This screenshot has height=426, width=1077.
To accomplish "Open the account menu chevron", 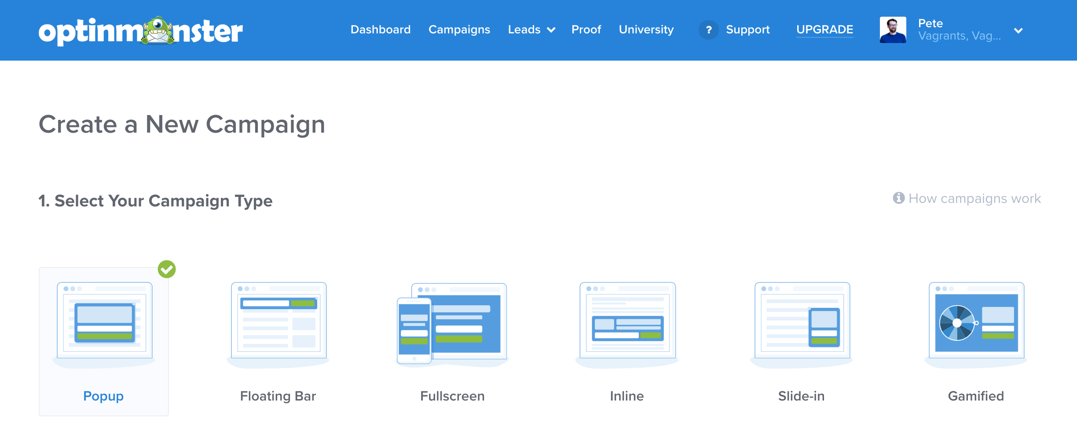I will point(1018,31).
